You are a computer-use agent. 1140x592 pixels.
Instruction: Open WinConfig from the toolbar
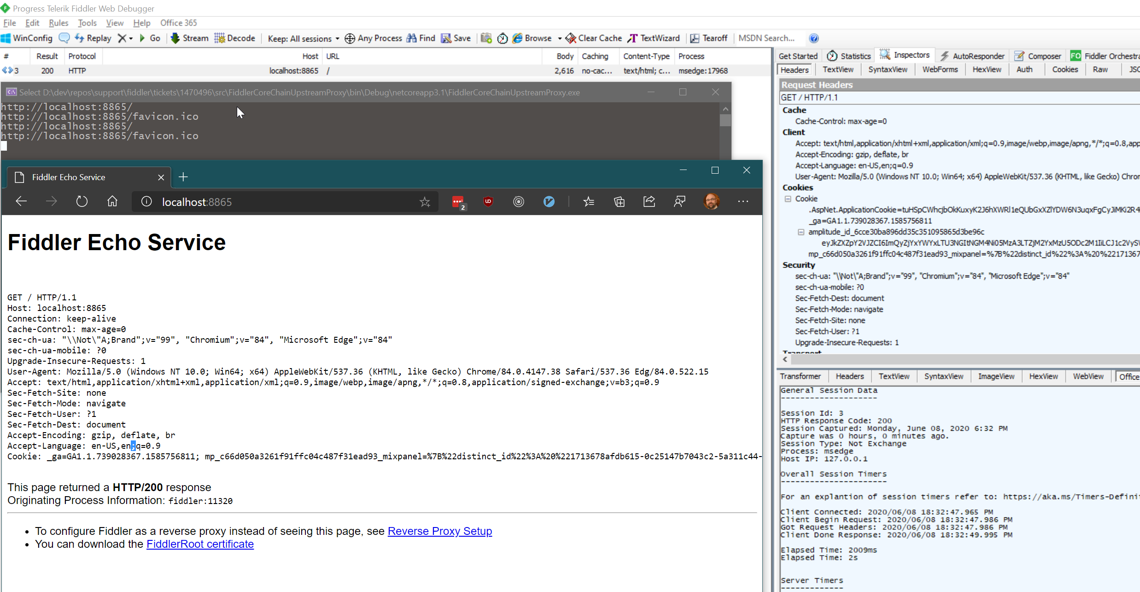coord(27,38)
